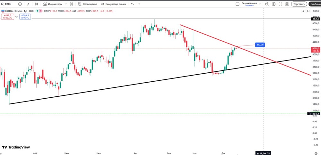The image size is (321, 155).
Task: Expand the layout management dropdown chevron
Action: click(260, 4)
